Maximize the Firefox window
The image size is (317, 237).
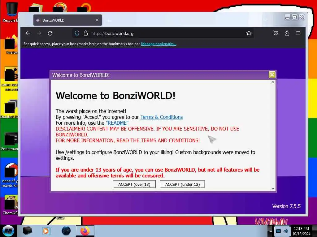295,17
